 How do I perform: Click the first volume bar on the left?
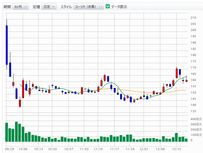tap(7, 132)
